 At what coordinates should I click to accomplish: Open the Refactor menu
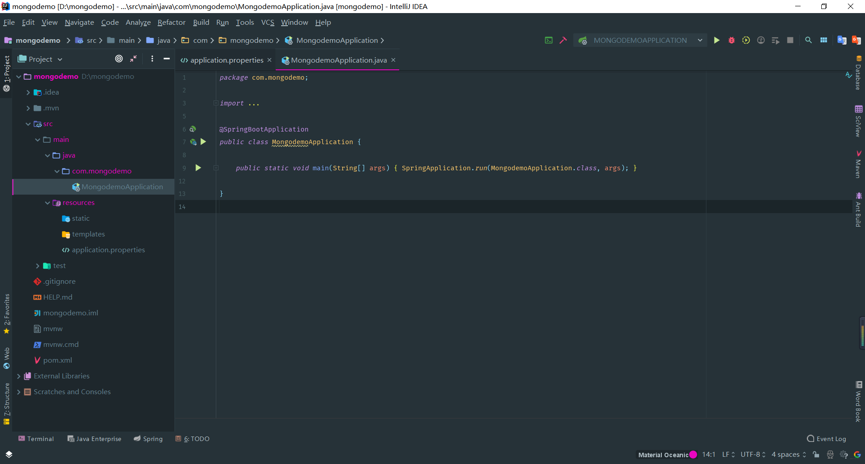coord(171,23)
